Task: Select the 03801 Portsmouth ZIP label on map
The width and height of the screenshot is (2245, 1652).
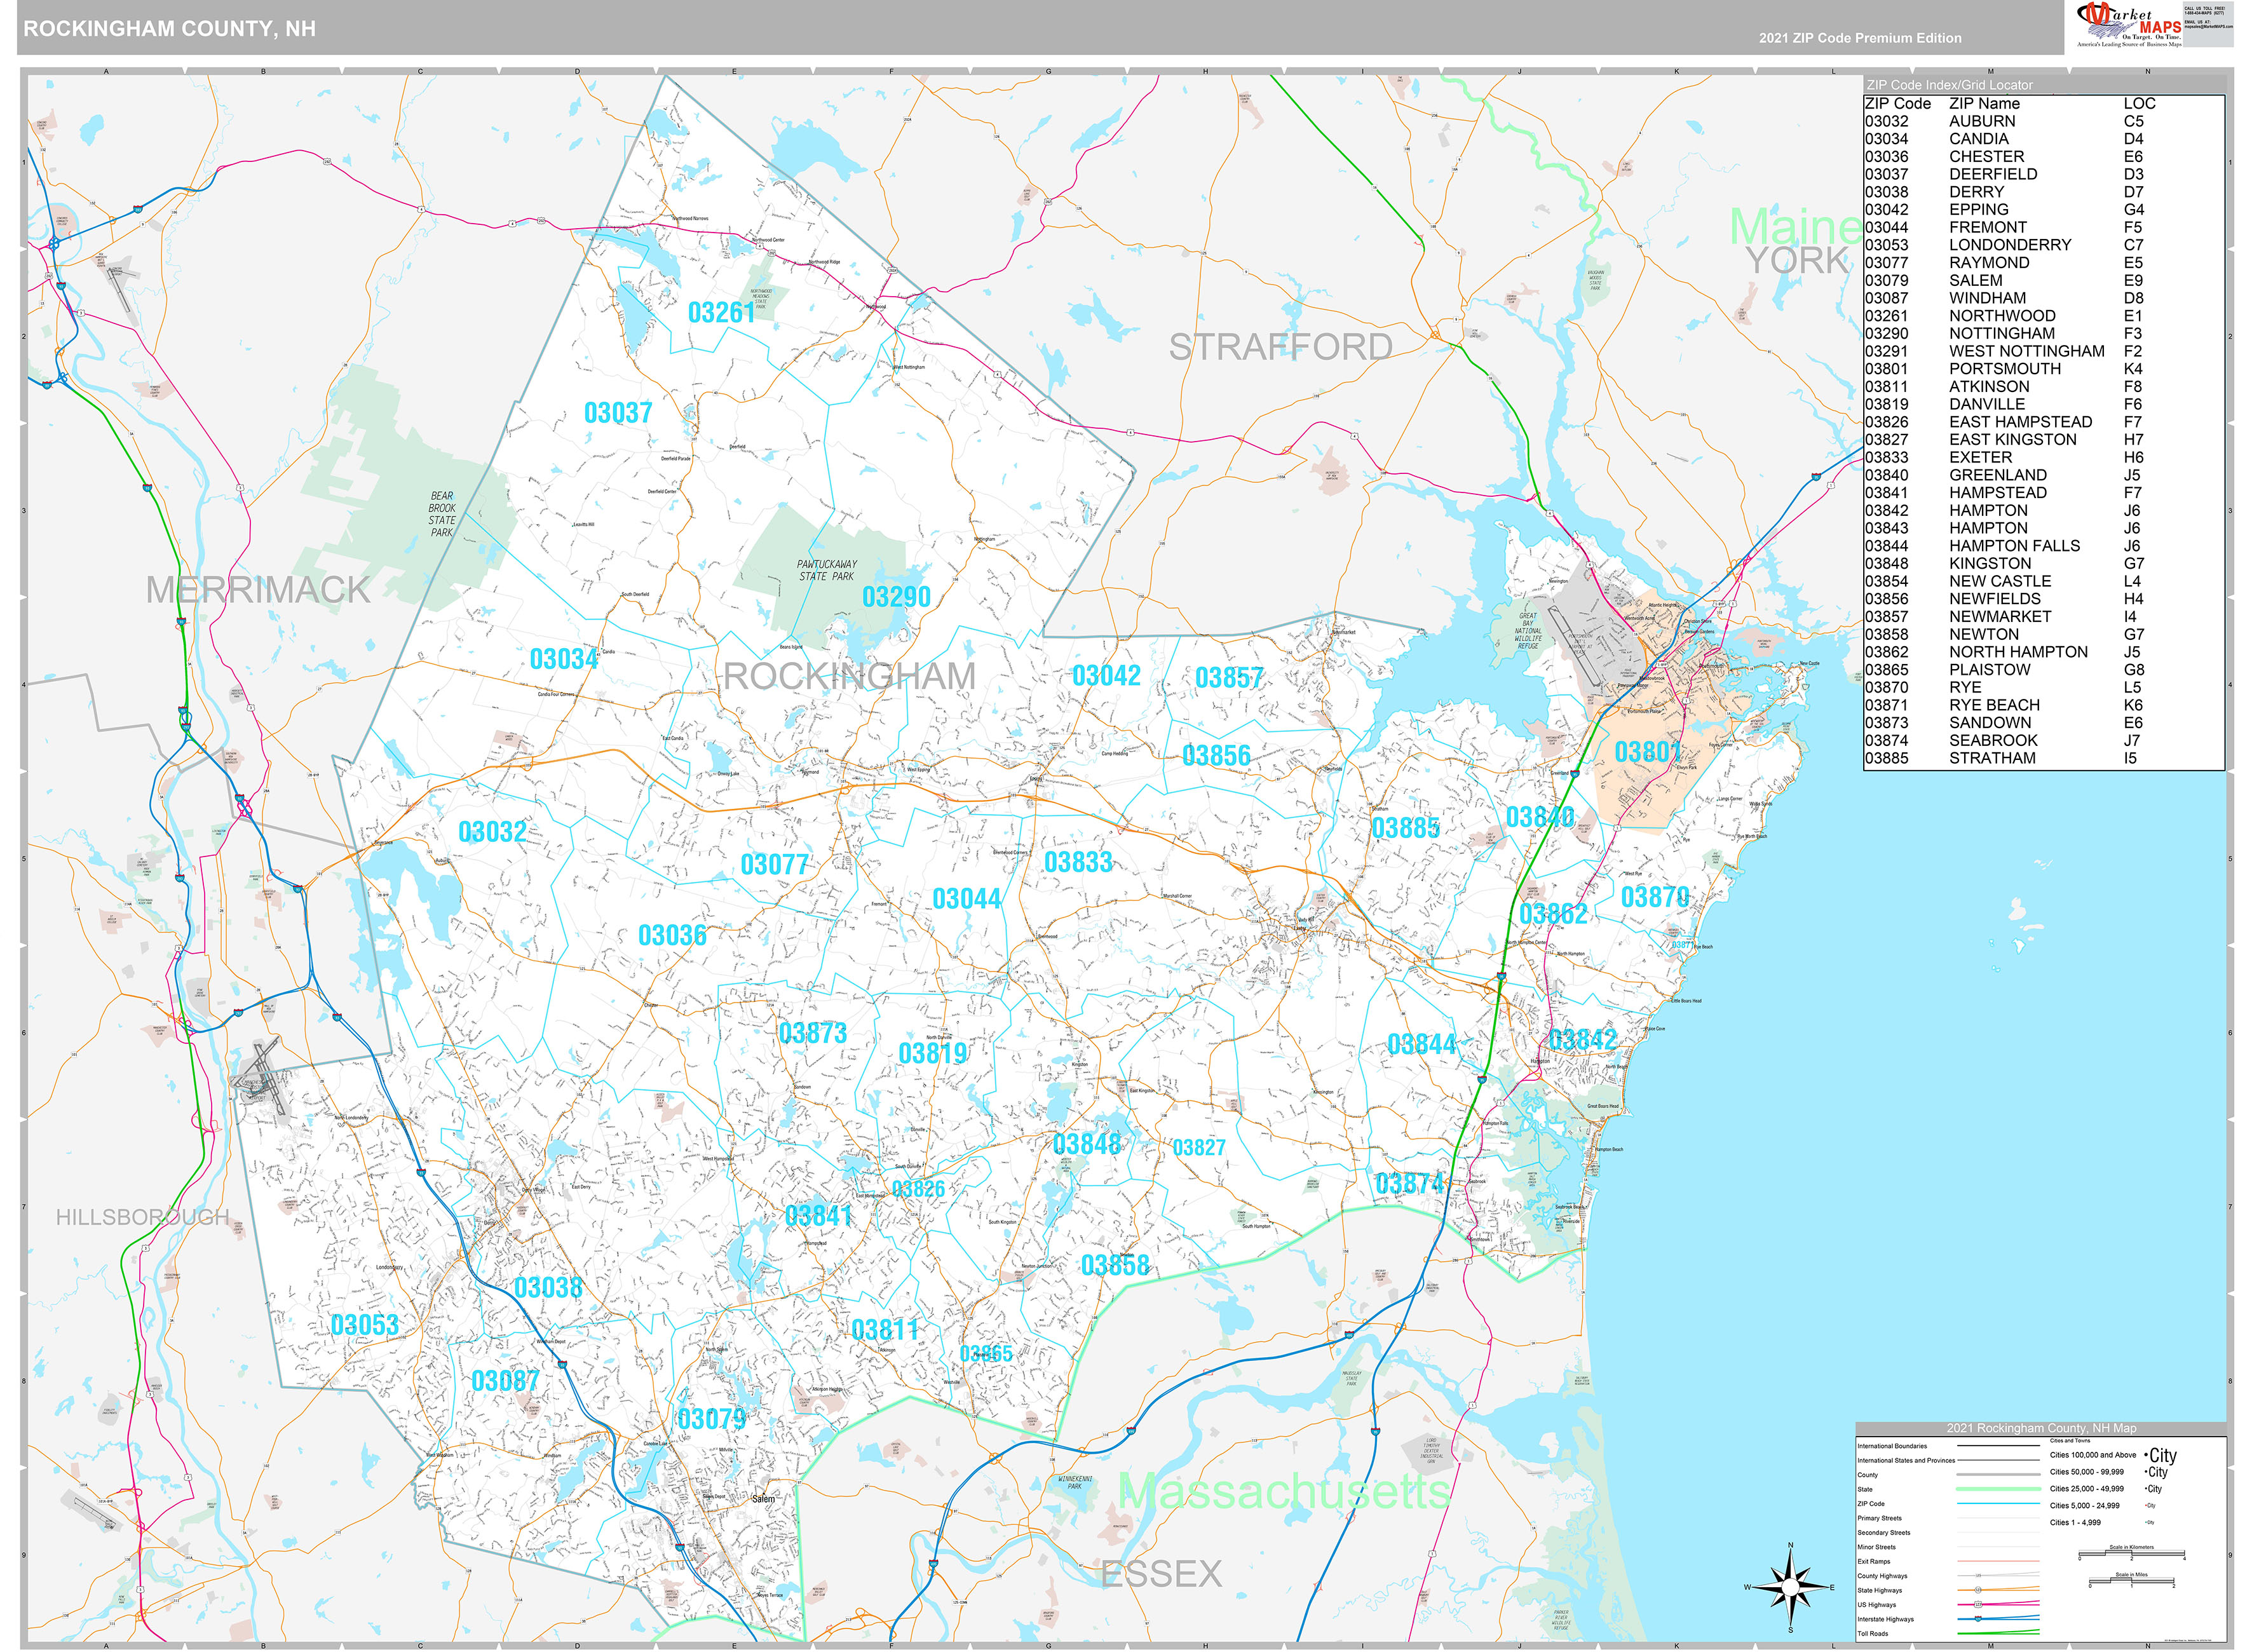Action: click(x=1648, y=751)
